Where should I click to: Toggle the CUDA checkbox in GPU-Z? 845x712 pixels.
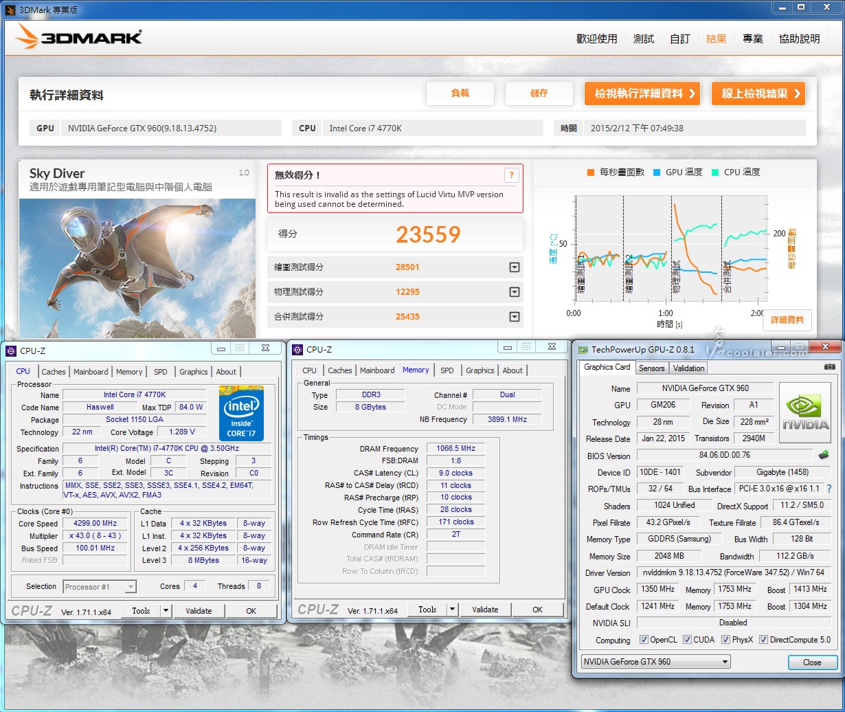coord(687,640)
